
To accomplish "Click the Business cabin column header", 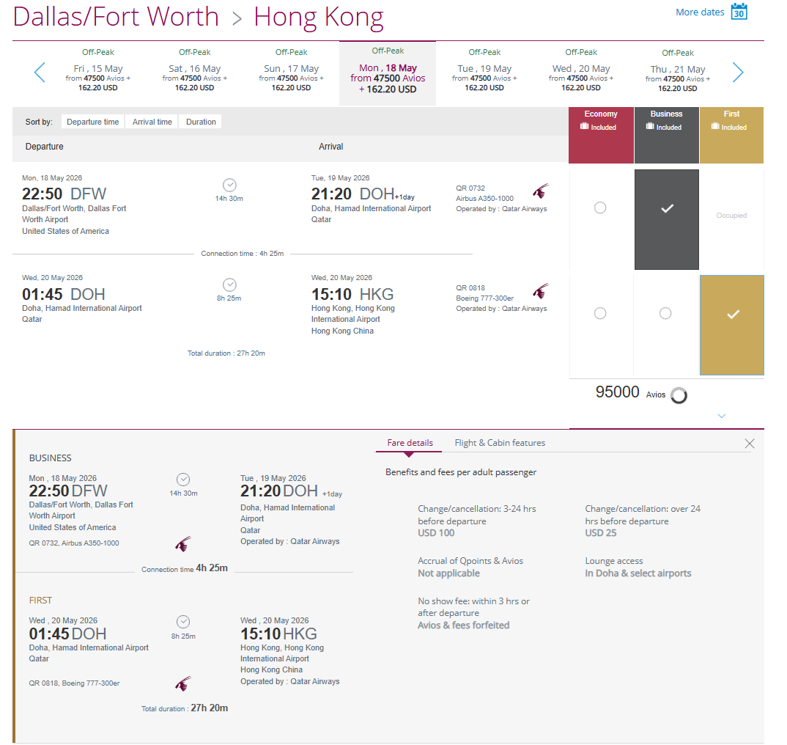I will pos(667,135).
